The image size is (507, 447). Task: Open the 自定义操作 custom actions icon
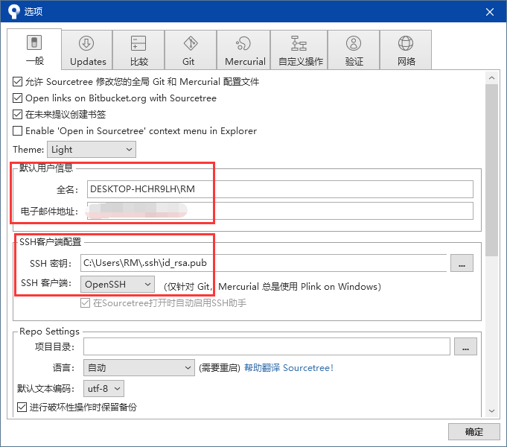point(299,43)
